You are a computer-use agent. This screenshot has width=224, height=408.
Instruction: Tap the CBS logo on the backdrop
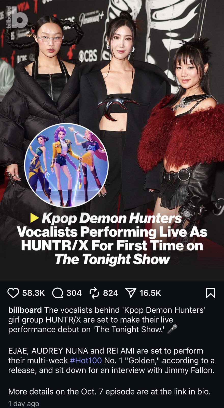click(x=88, y=55)
